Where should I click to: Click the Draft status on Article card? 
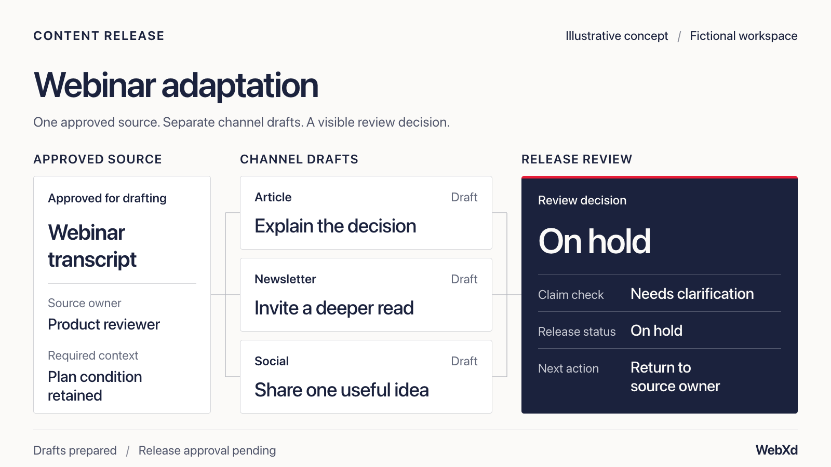(464, 197)
